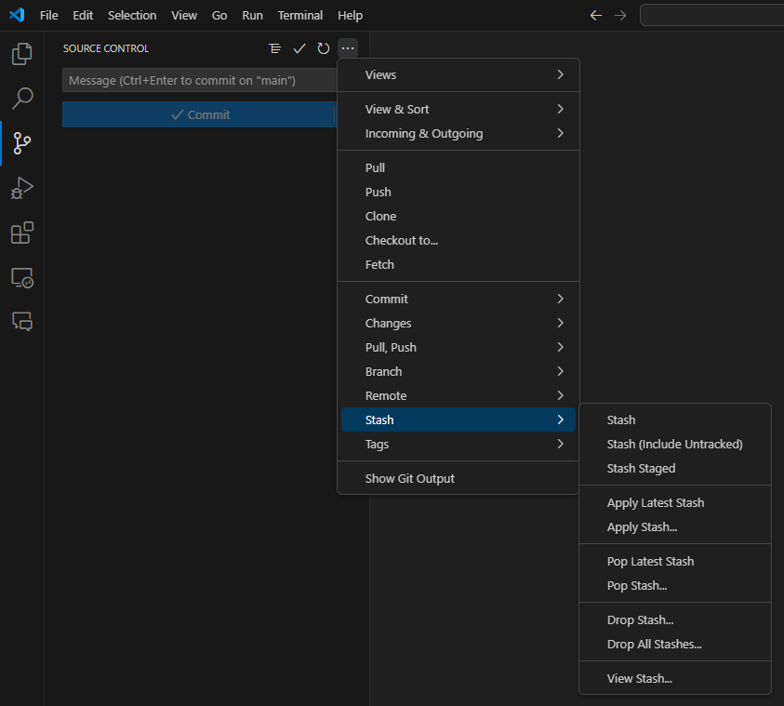Click the Refresh icon in Source Control
Image resolution: width=784 pixels, height=706 pixels.
[x=324, y=48]
